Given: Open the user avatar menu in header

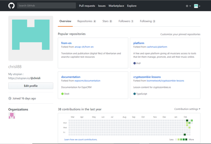Looking at the screenshot, I should (197, 6).
